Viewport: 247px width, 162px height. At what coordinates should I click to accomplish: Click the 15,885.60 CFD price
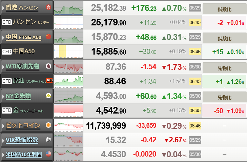coord(108,52)
